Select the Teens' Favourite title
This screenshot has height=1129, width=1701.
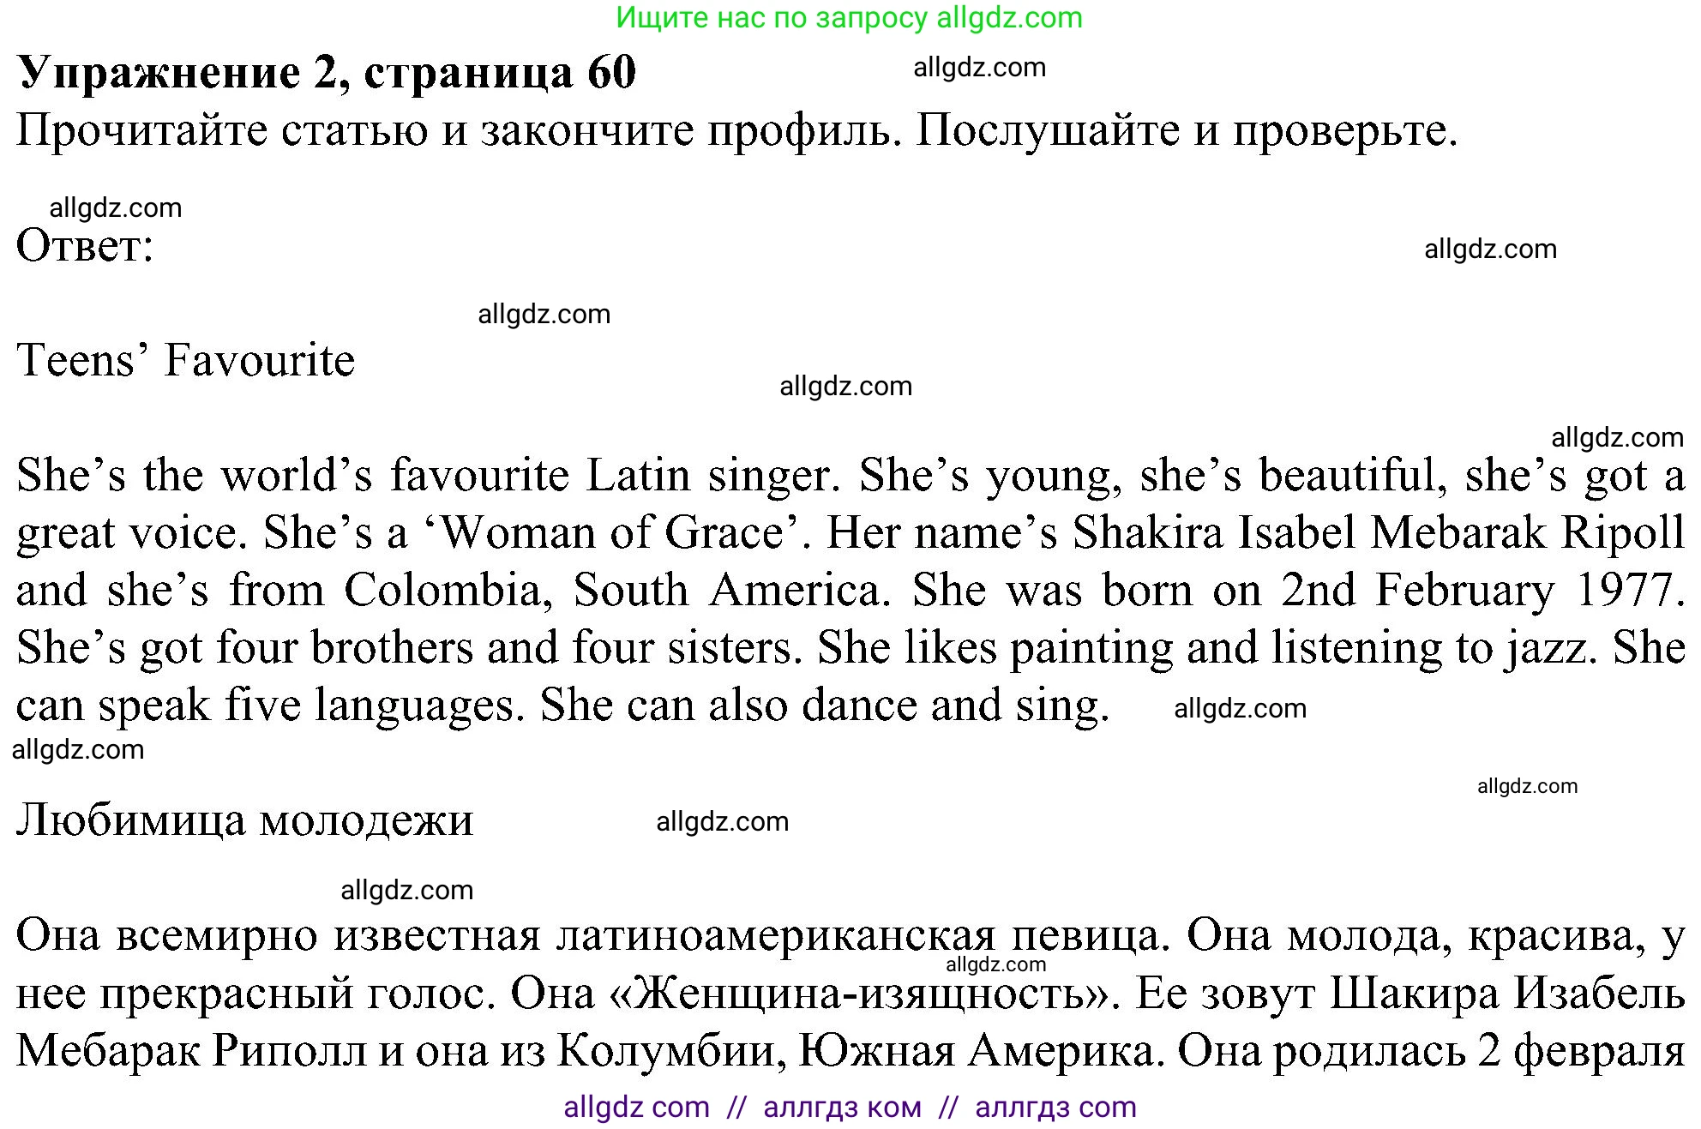184,361
